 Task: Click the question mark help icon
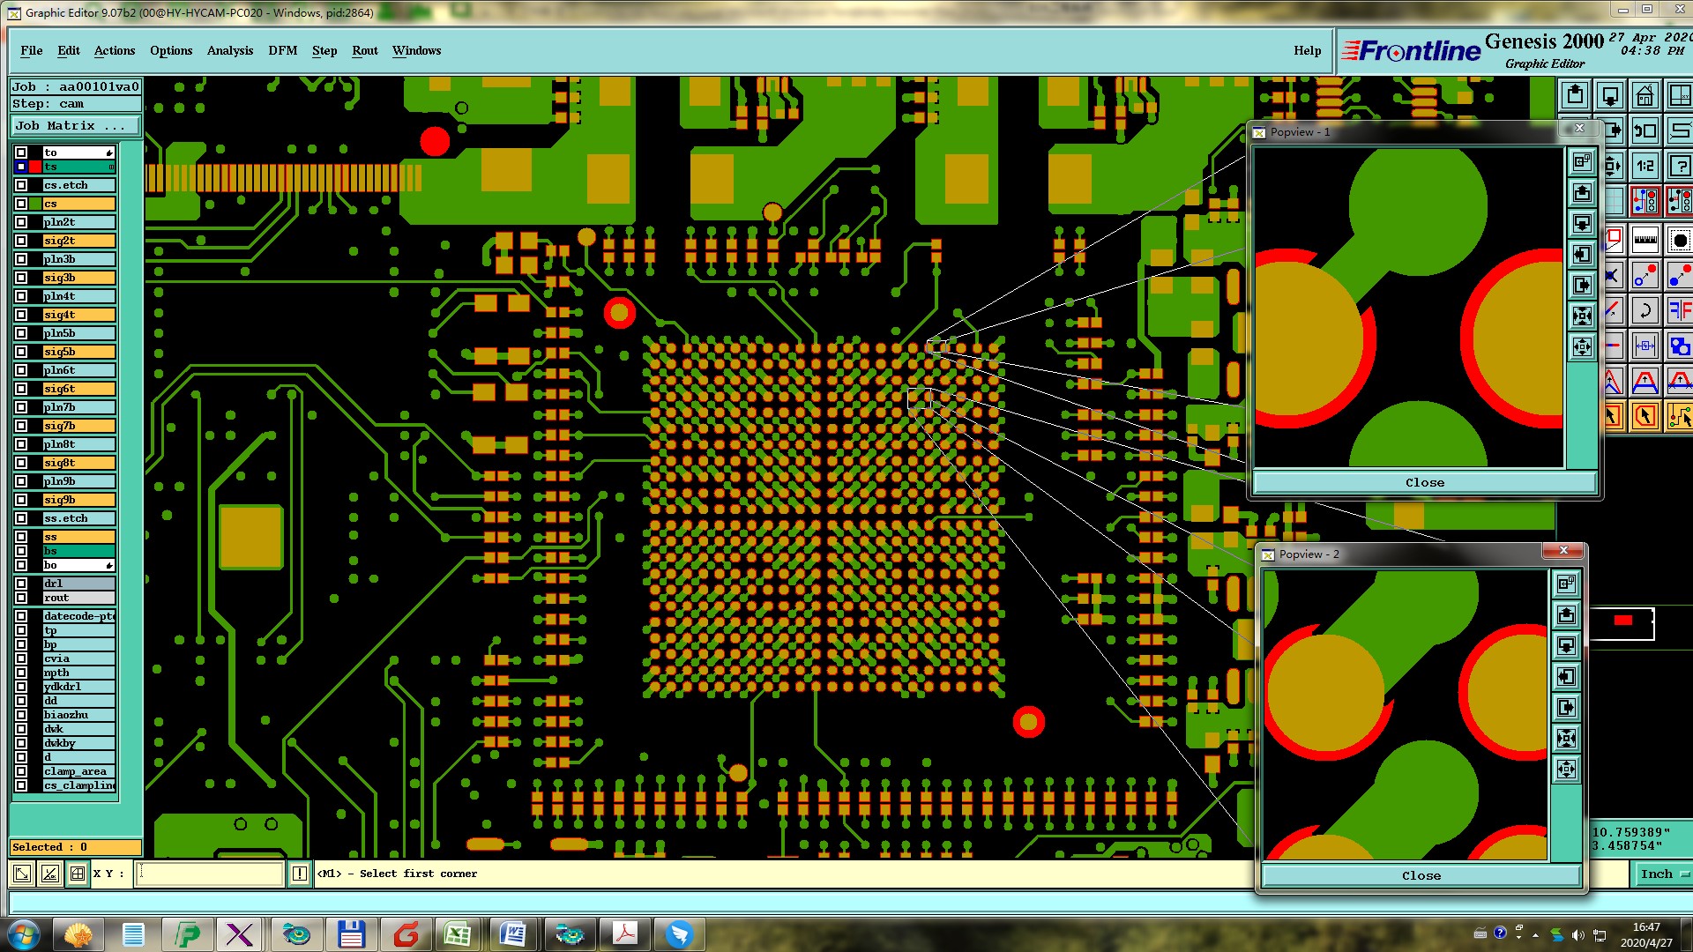pyautogui.click(x=1680, y=166)
